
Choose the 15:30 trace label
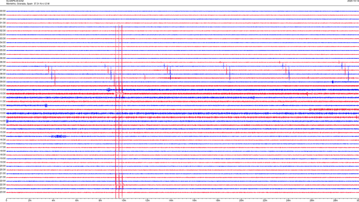coord(3,132)
